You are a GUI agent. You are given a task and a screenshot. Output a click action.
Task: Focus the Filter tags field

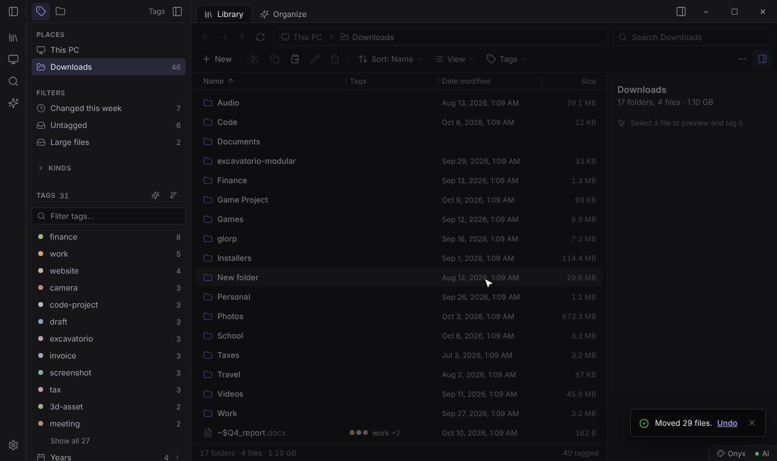109,216
